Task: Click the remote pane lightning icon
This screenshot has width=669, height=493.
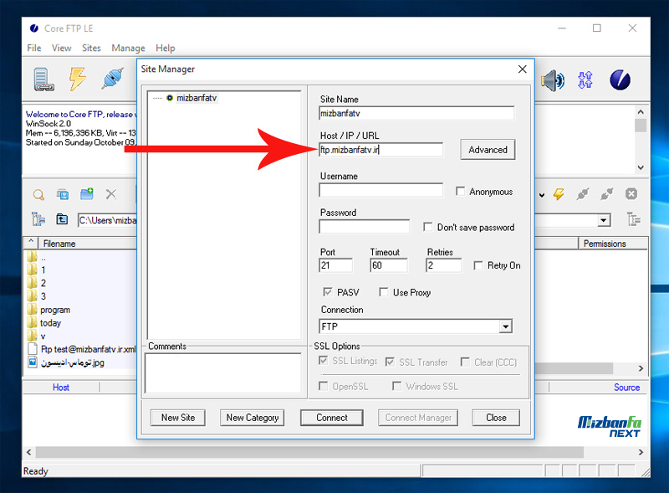Action: (x=559, y=194)
